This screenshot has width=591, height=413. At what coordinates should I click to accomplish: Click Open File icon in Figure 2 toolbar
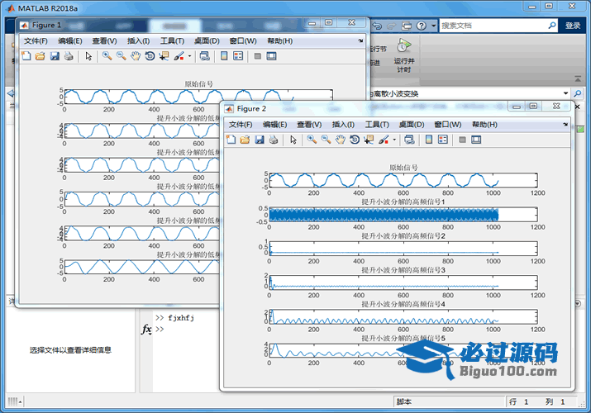pos(245,140)
